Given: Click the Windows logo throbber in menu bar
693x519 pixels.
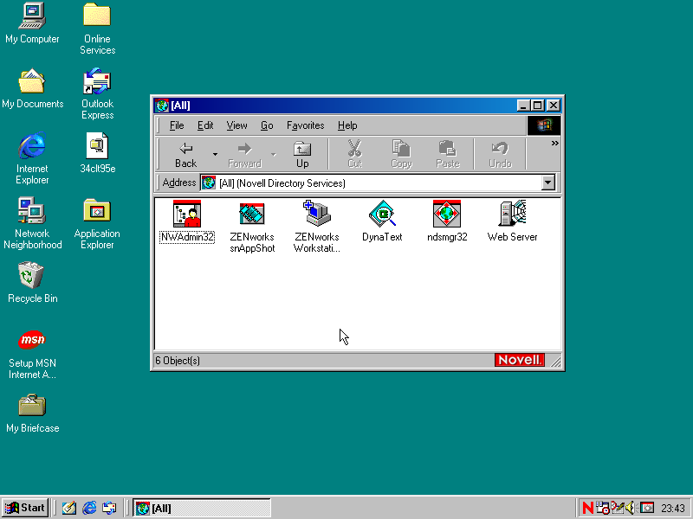Looking at the screenshot, I should tap(544, 125).
